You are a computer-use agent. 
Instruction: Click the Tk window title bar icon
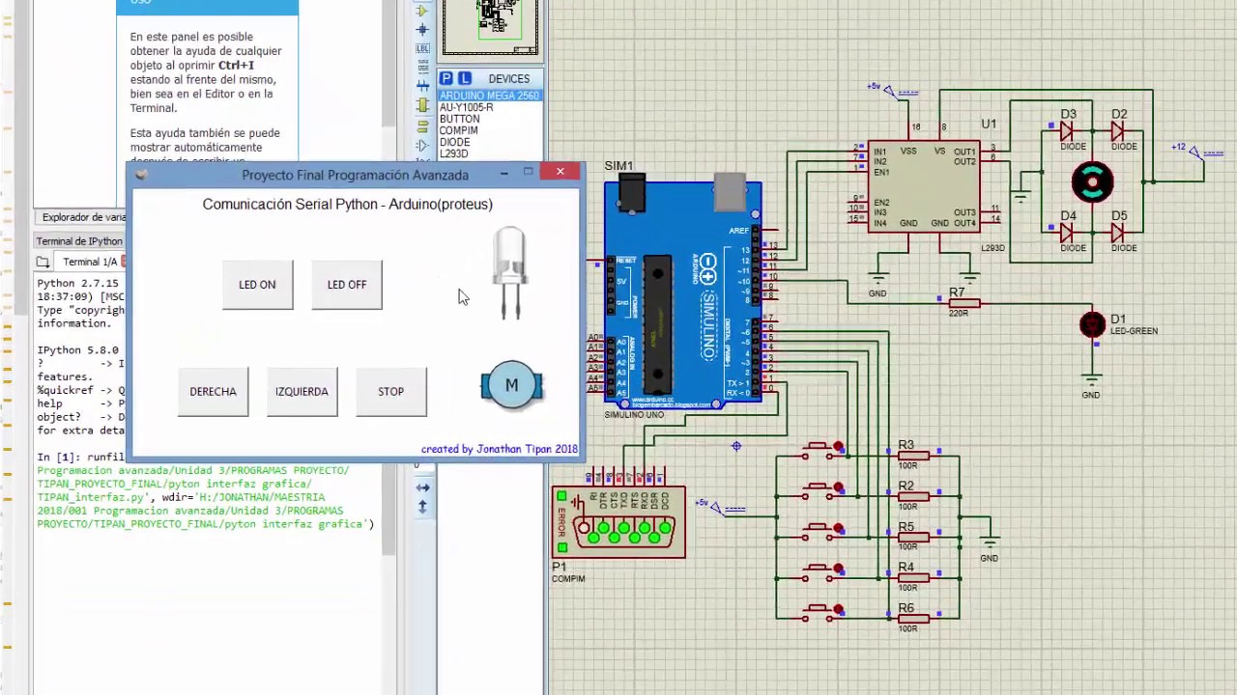pyautogui.click(x=141, y=175)
